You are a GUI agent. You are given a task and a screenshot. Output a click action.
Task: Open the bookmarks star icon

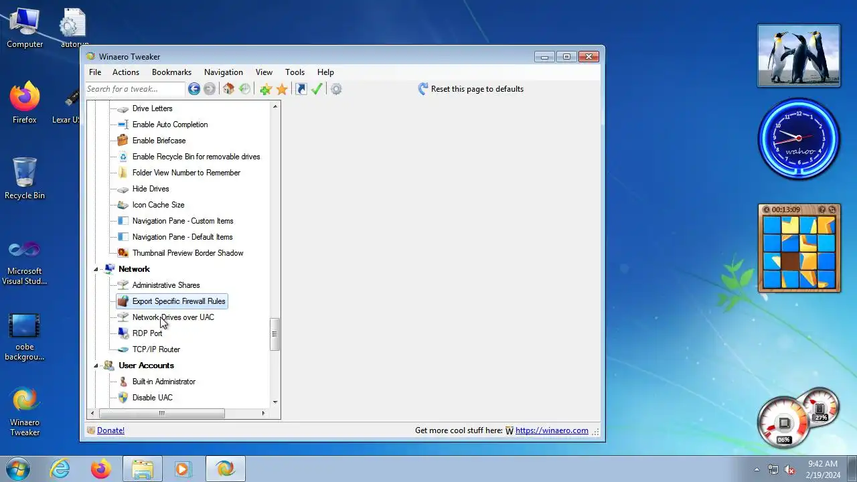tap(282, 89)
